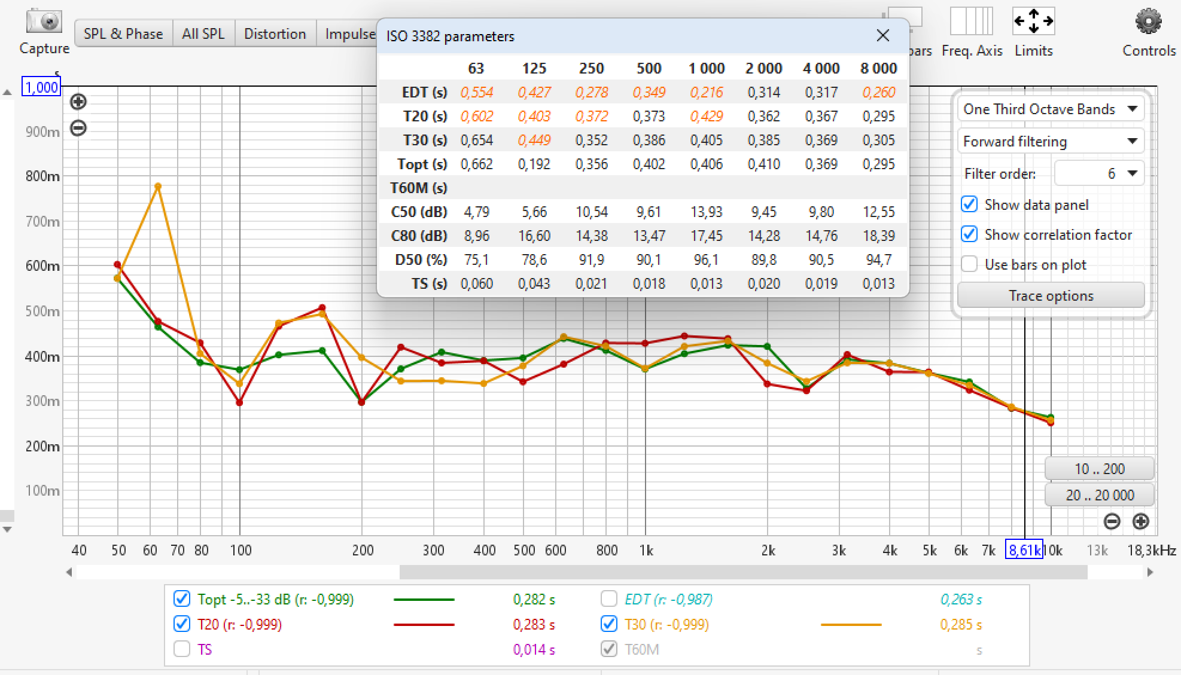Uncheck Show data panel

(x=969, y=204)
